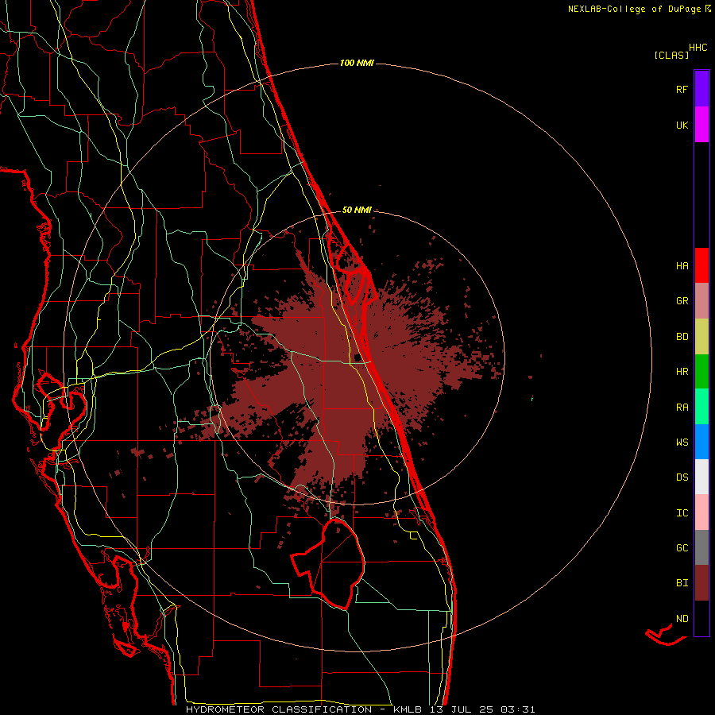Viewport: 715px width, 715px height.
Task: Click the RF purple legend swatch
Action: pos(701,88)
